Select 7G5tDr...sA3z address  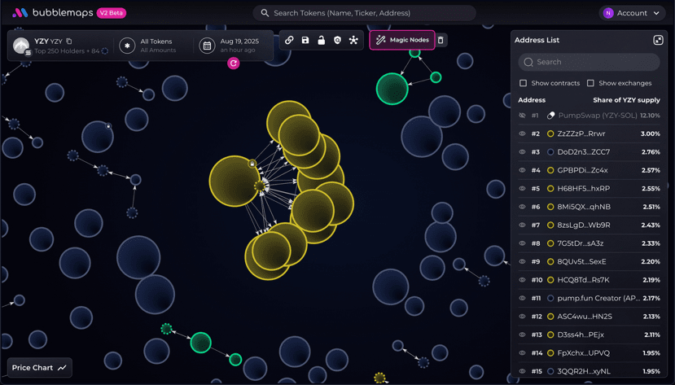tap(581, 243)
